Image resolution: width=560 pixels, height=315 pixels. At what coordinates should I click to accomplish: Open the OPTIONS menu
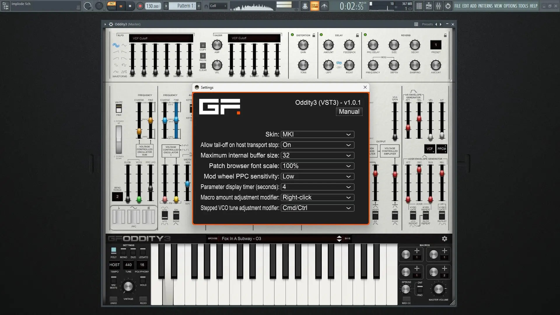(510, 6)
